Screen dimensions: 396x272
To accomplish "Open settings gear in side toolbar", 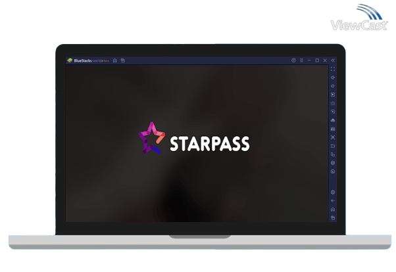I will coord(333,193).
